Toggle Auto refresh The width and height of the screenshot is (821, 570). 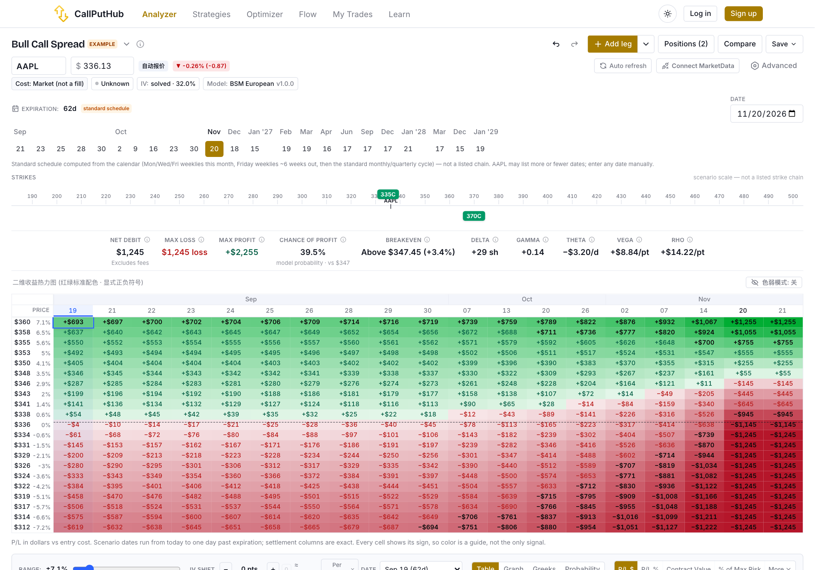point(623,66)
